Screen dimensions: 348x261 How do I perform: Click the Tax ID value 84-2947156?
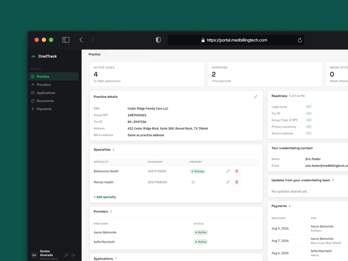click(x=137, y=122)
